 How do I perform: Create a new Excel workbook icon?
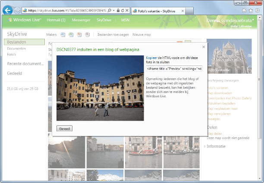click(x=71, y=34)
